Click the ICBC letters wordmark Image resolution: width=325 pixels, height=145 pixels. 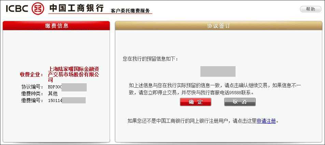click(x=17, y=9)
